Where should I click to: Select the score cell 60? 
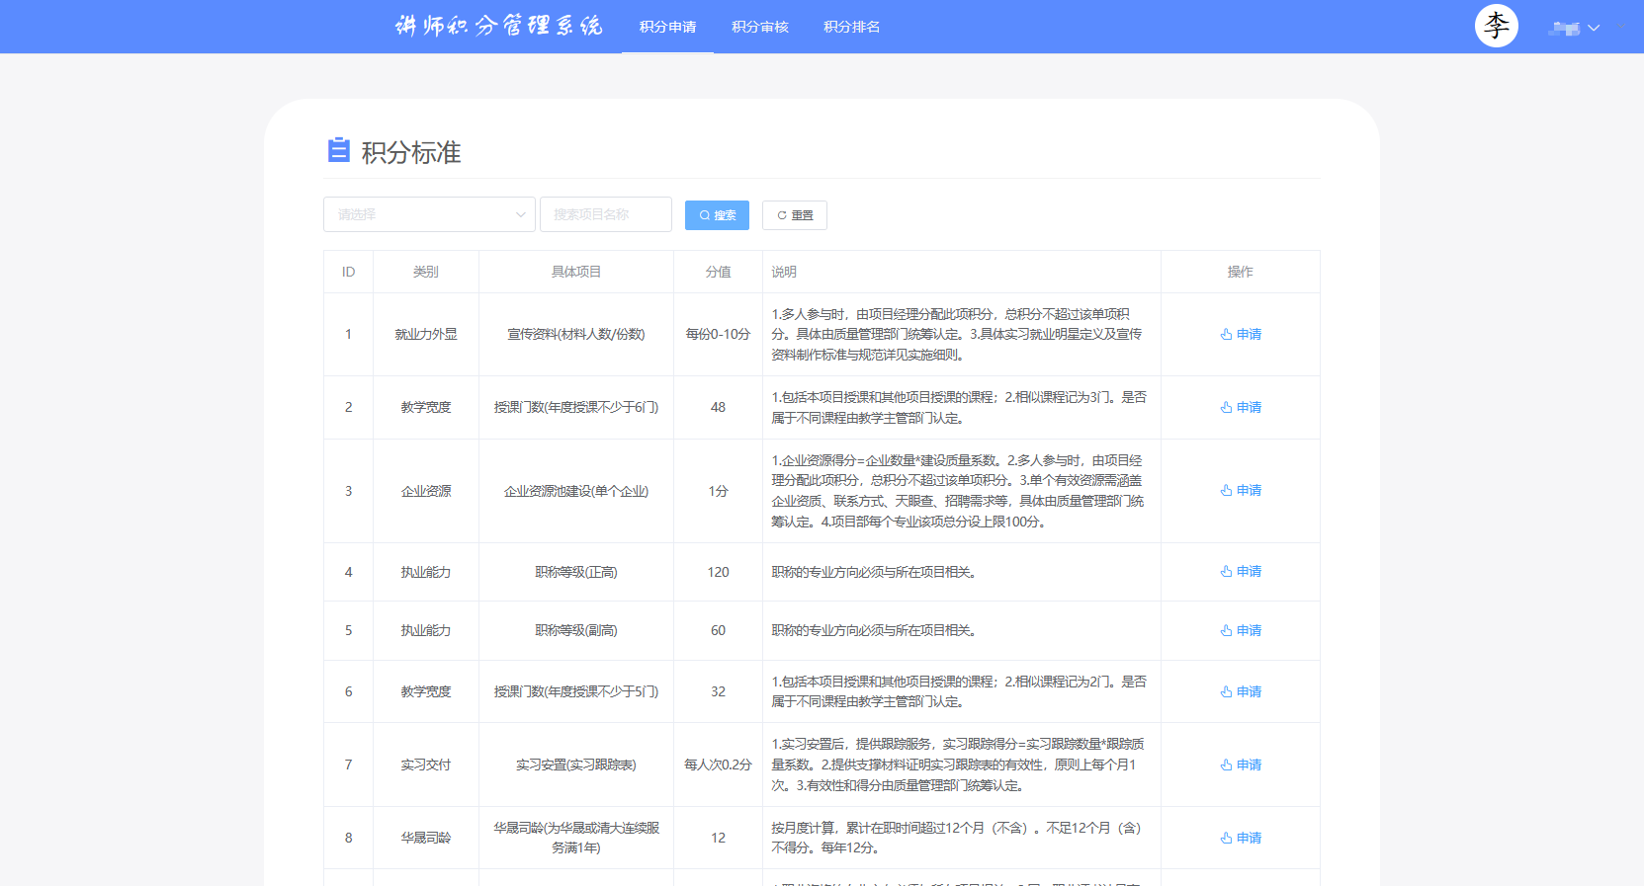coord(719,630)
